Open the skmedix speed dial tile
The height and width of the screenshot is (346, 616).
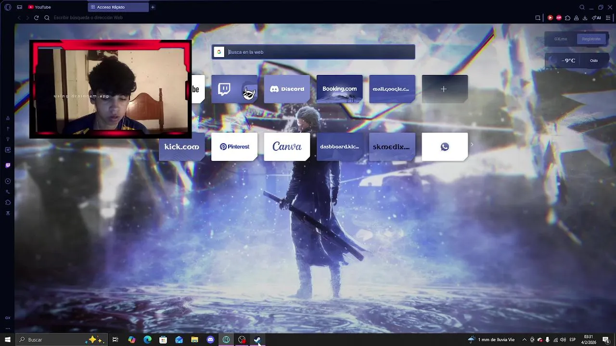click(x=392, y=147)
